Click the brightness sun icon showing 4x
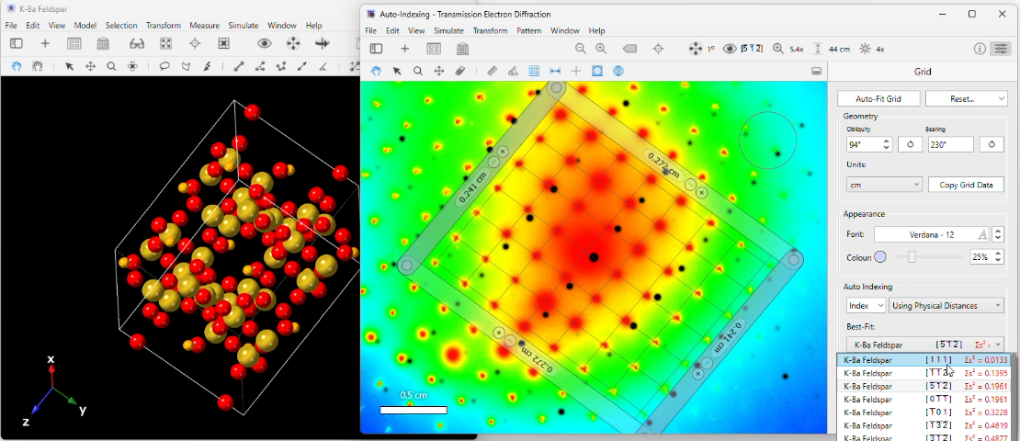The width and height of the screenshot is (1020, 441). coord(865,49)
